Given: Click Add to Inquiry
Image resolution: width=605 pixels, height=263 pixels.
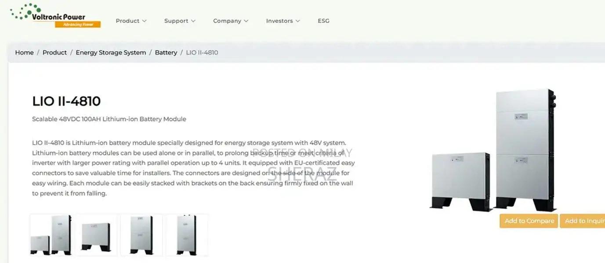Looking at the screenshot, I should click(x=584, y=220).
